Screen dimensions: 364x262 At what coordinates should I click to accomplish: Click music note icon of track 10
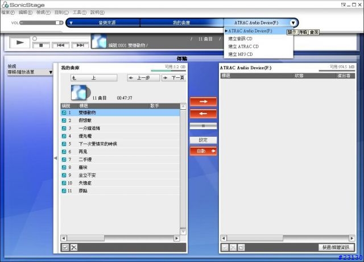tap(64, 183)
